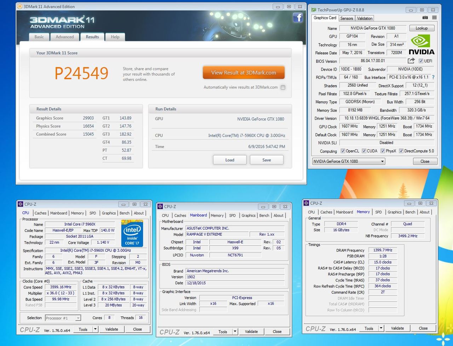This screenshot has width=453, height=346.
Task: Open the Validation tab in GPU-Z
Action: (x=365, y=18)
